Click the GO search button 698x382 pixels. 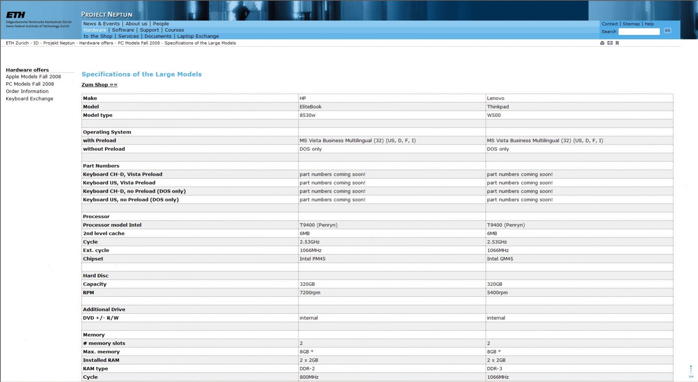pos(667,31)
